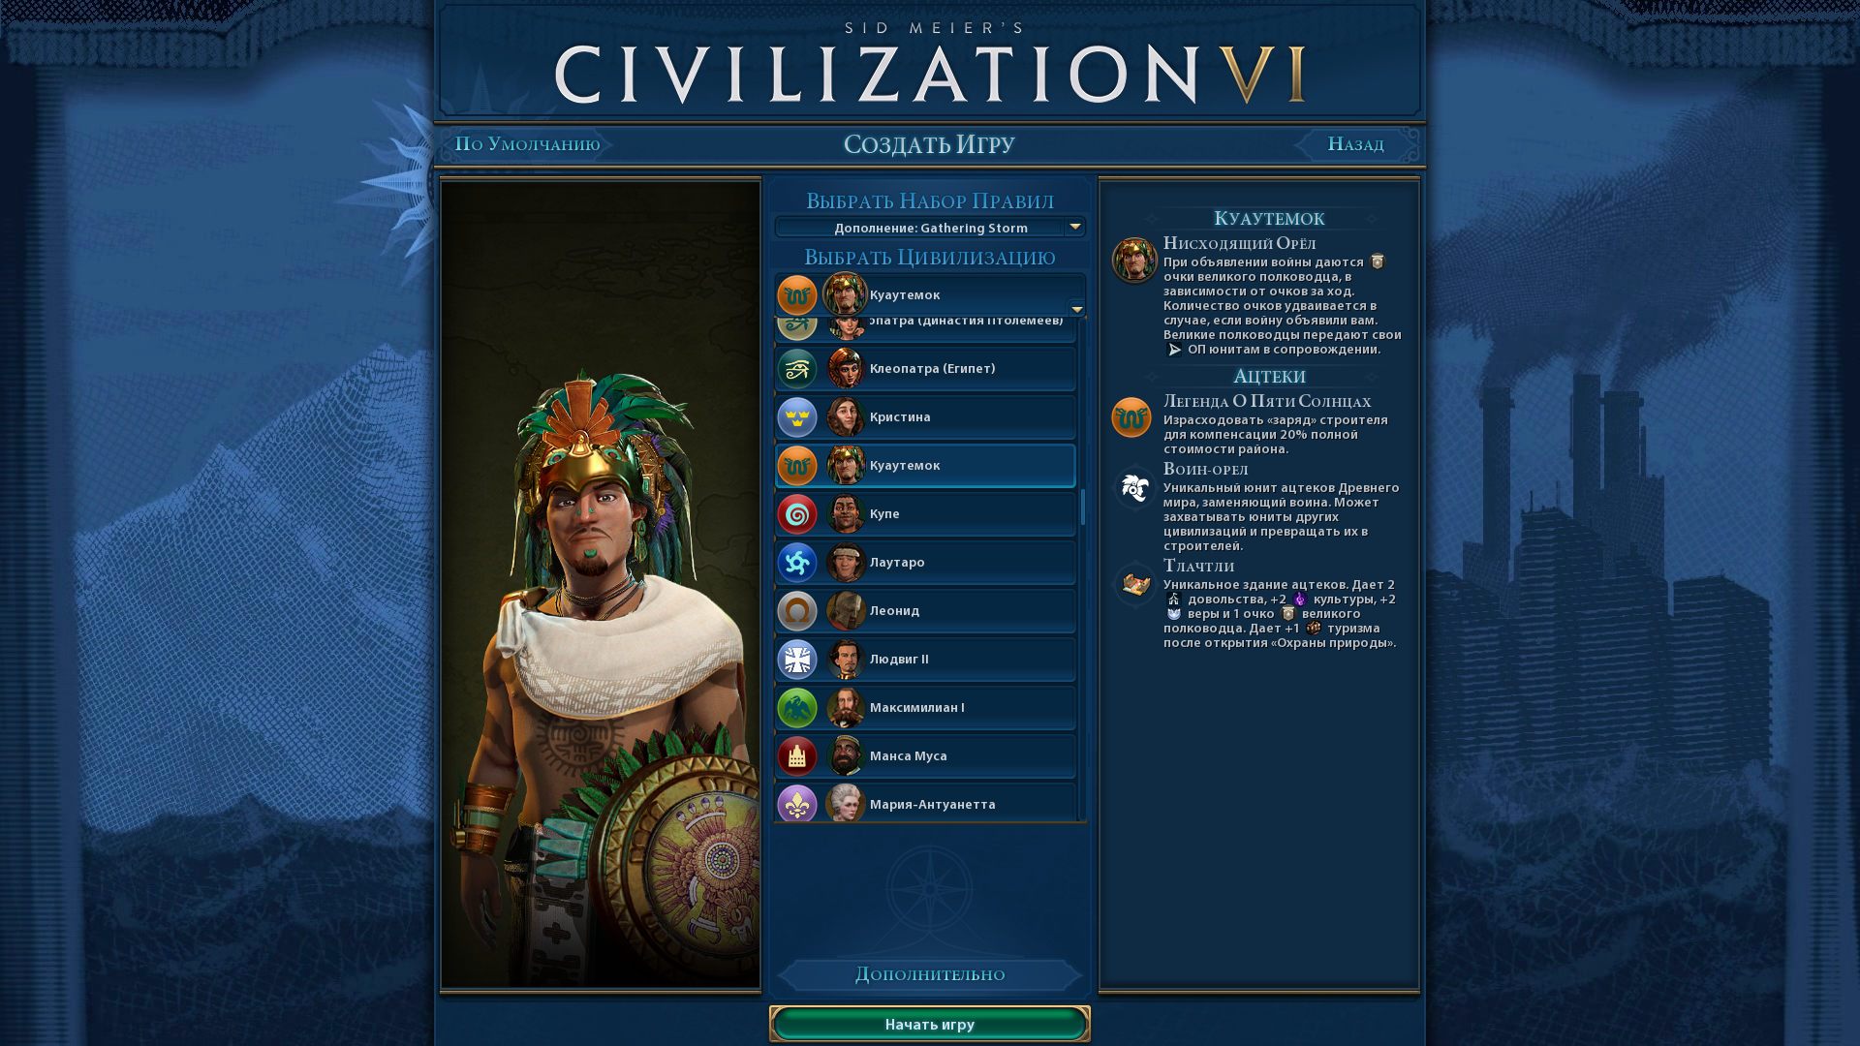This screenshot has height=1046, width=1860.
Task: Expand the Дополнительно advanced options
Action: 930,974
